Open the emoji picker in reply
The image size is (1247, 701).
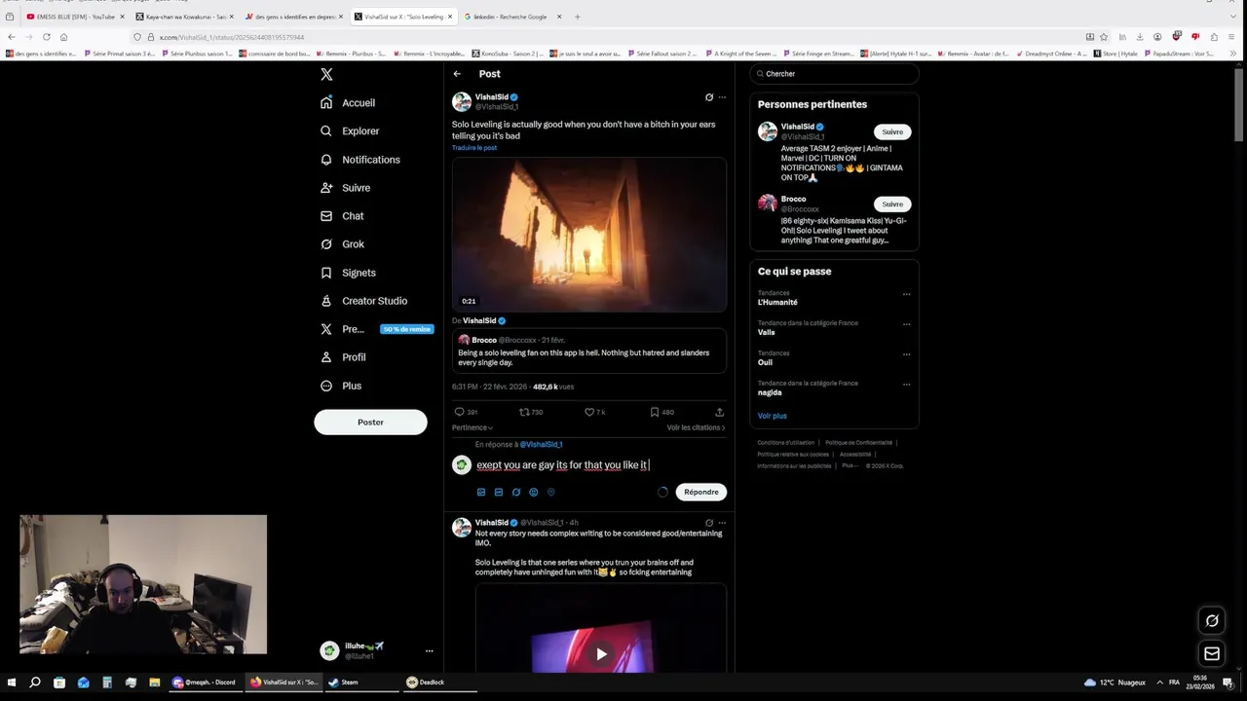pos(533,492)
